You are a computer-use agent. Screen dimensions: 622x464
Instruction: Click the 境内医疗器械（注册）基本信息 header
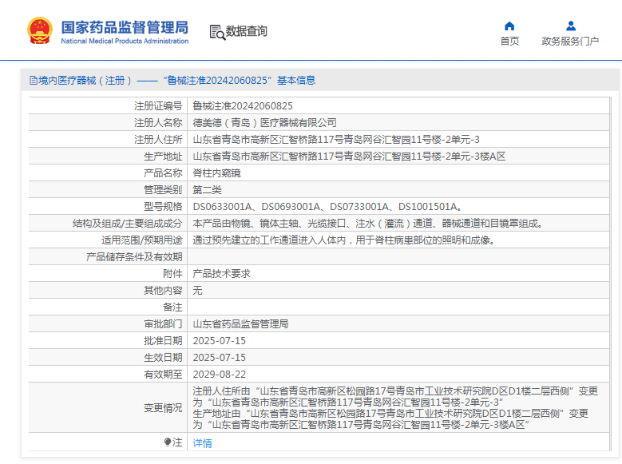pyautogui.click(x=172, y=81)
